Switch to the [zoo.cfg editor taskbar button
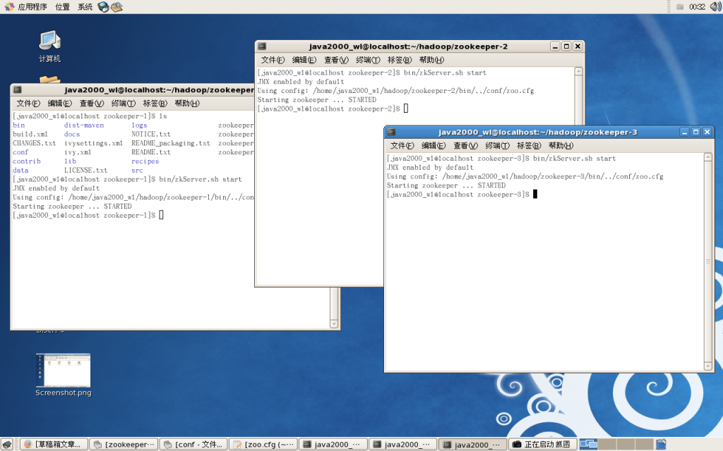723x451 pixels. [263, 444]
